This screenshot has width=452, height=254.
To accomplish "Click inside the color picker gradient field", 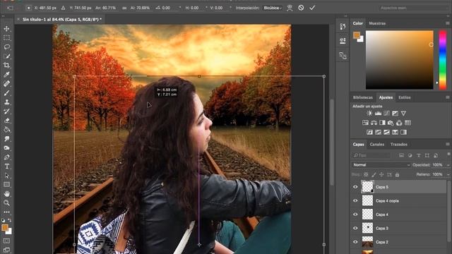I will click(400, 60).
